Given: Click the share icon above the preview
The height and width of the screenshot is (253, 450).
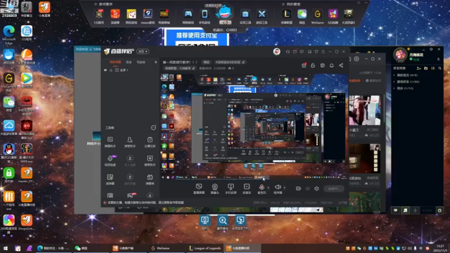Looking at the screenshot, I should (341, 65).
